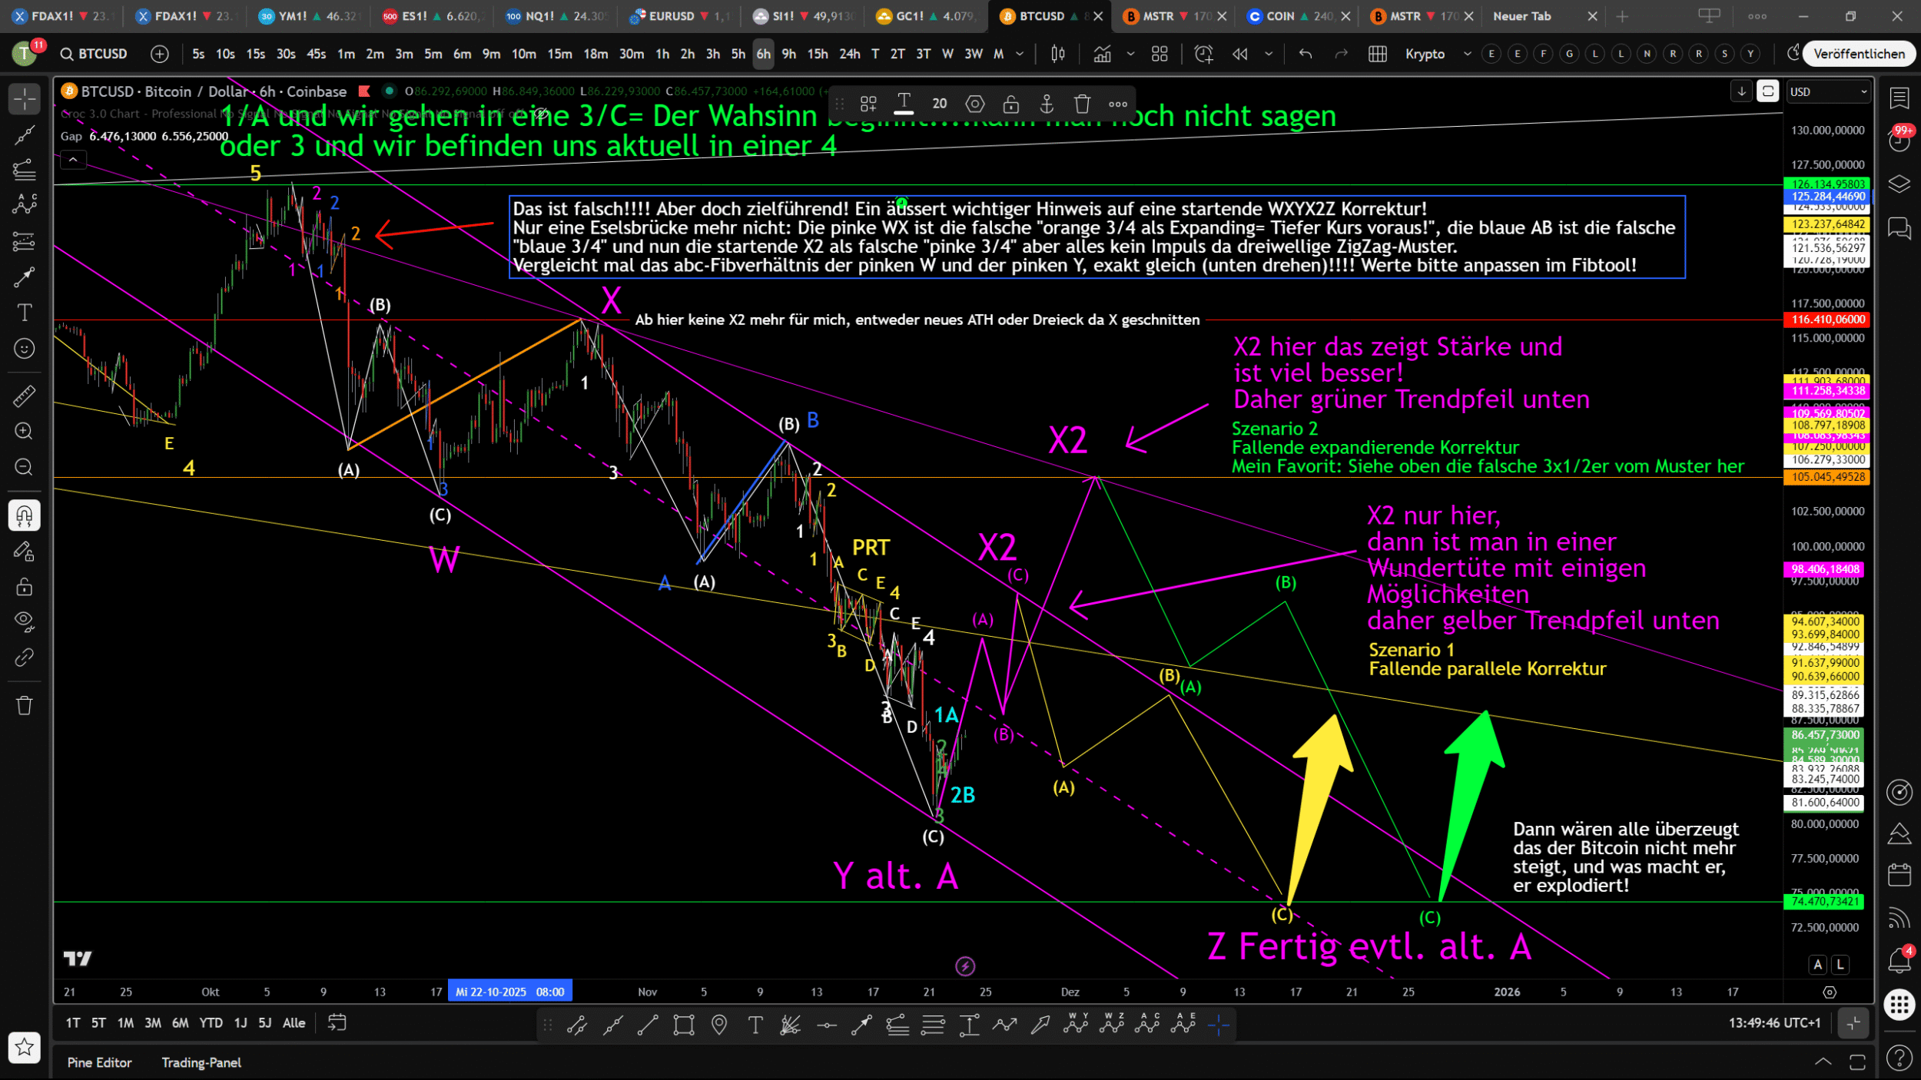Screen dimensions: 1921x1080
Task: Expand the timeframe list chevron after M
Action: pyautogui.click(x=1020, y=54)
